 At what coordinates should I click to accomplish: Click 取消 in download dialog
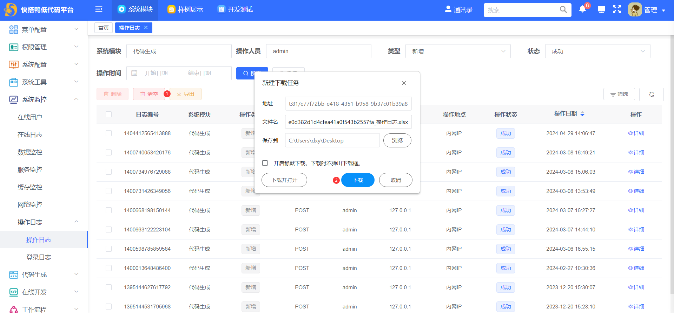point(396,180)
